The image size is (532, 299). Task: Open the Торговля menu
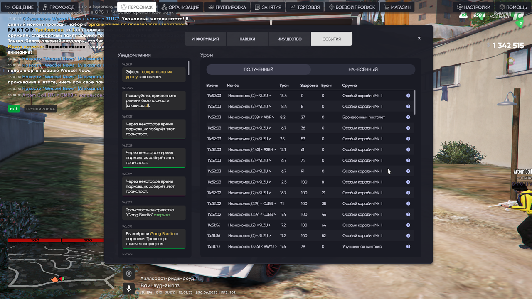(x=305, y=7)
